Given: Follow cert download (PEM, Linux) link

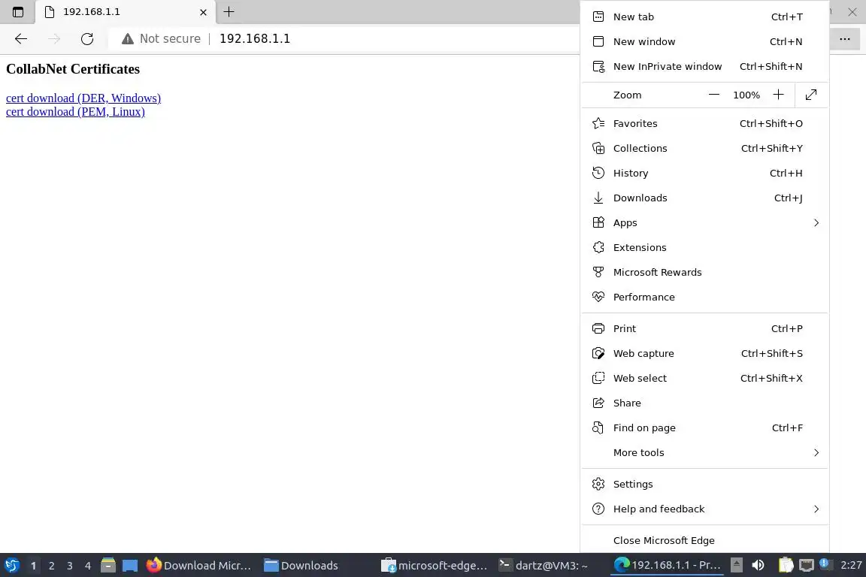Looking at the screenshot, I should (x=76, y=112).
